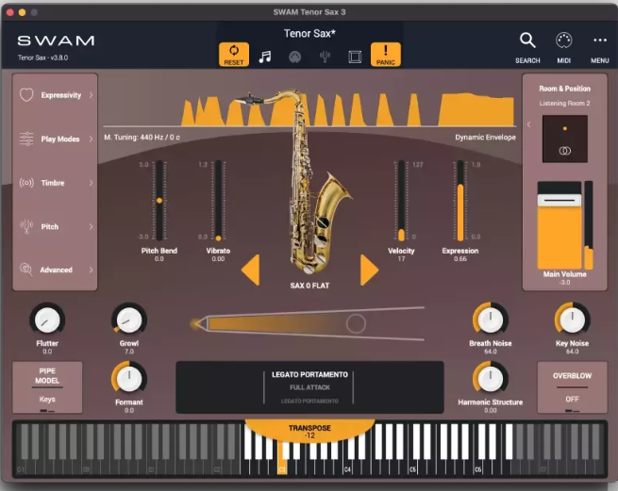
Task: Click the Tenor Sax* preset name
Action: [309, 34]
